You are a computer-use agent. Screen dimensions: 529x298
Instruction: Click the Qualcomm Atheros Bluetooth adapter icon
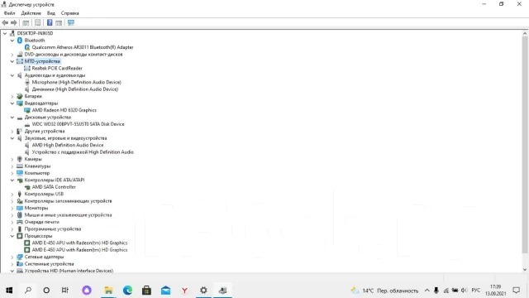(x=27, y=47)
